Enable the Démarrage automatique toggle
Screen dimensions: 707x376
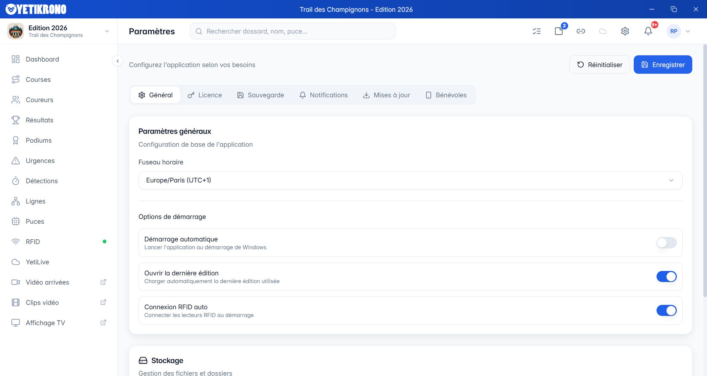point(666,243)
